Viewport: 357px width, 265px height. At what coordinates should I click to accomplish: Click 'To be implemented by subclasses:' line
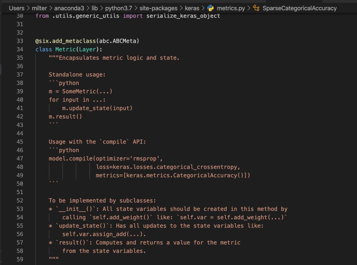(x=102, y=200)
